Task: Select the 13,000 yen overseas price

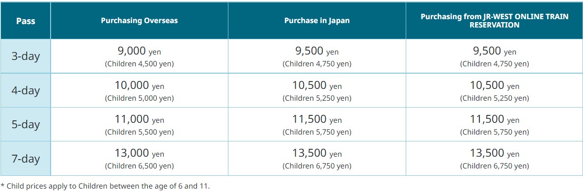Action: pos(139,154)
